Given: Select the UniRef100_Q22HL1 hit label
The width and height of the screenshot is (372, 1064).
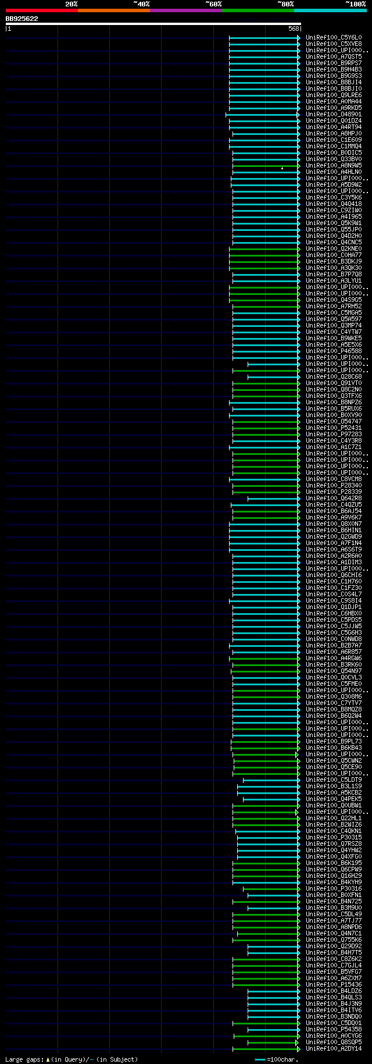Looking at the screenshot, I should click(x=334, y=818).
